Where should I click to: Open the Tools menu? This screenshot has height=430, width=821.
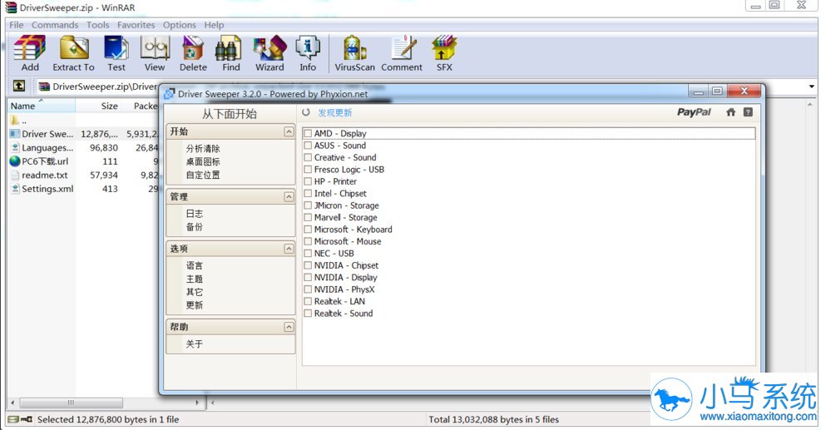pyautogui.click(x=98, y=25)
